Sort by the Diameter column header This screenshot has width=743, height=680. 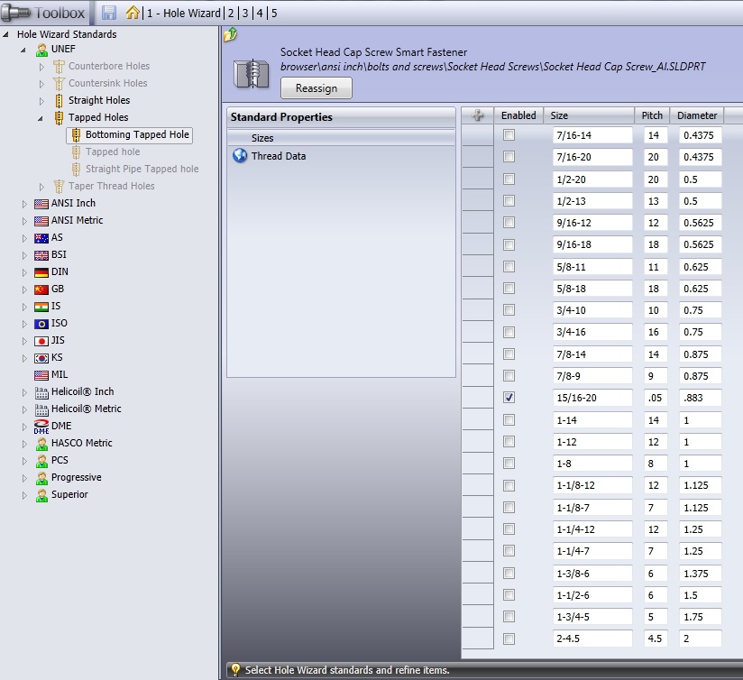pos(697,115)
